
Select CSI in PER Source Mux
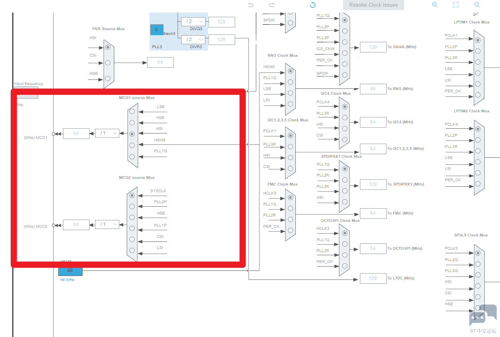click(x=108, y=63)
